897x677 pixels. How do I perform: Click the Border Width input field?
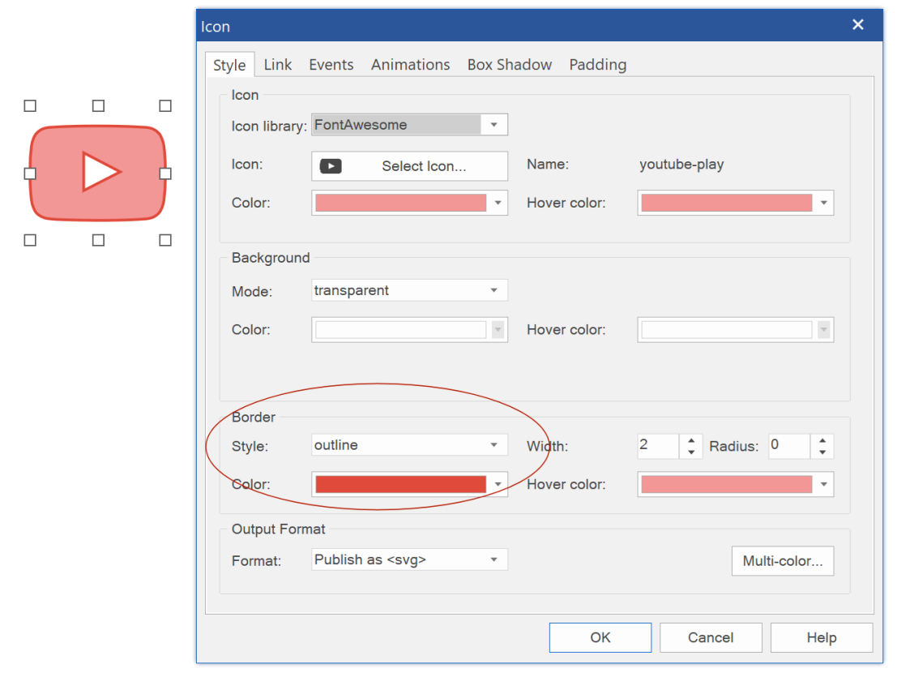(x=659, y=446)
